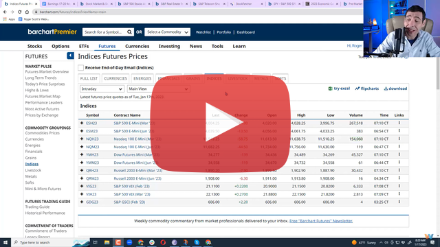Click the Search for a Symbol field
The image size is (440, 247).
[x=104, y=32]
